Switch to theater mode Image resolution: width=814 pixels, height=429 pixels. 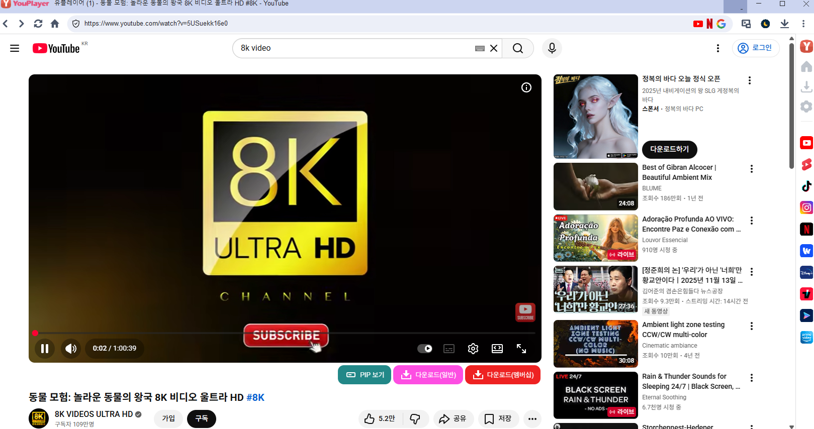click(497, 349)
